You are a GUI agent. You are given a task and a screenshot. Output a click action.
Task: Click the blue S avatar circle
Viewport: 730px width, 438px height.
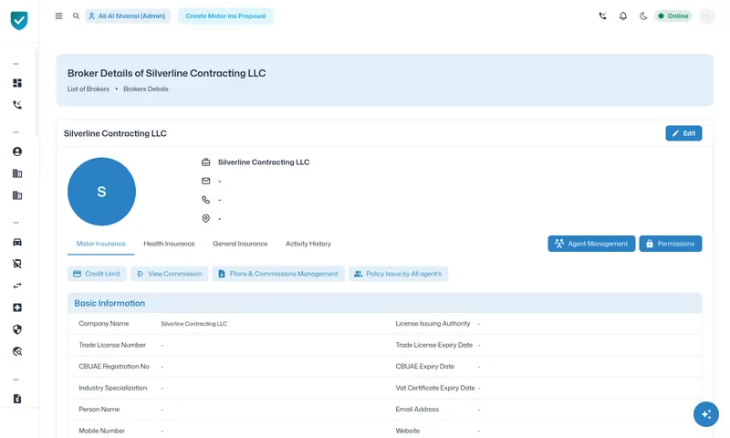click(101, 192)
